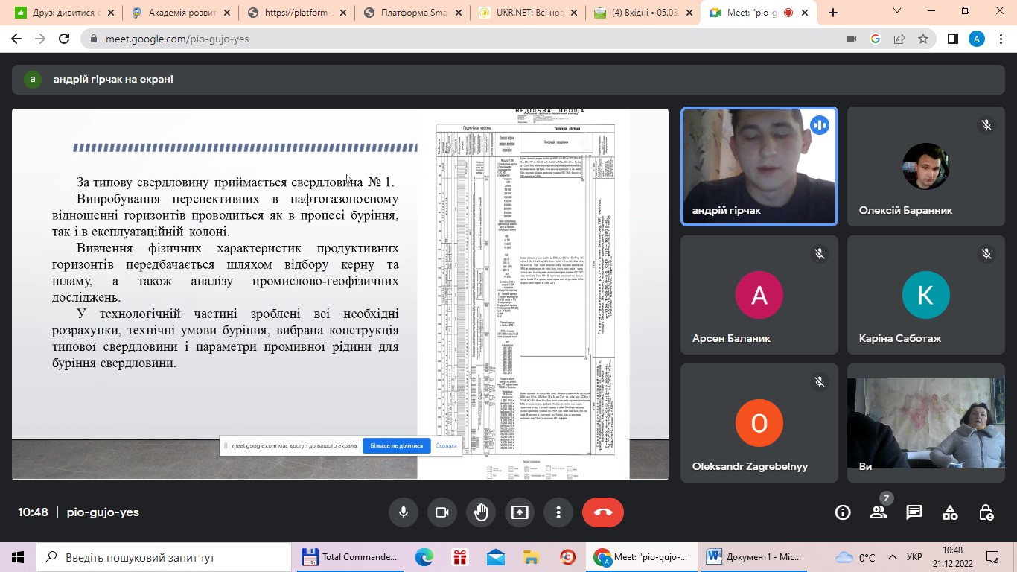Switch to '(4) Вхідні' mail tab

pyautogui.click(x=645, y=13)
